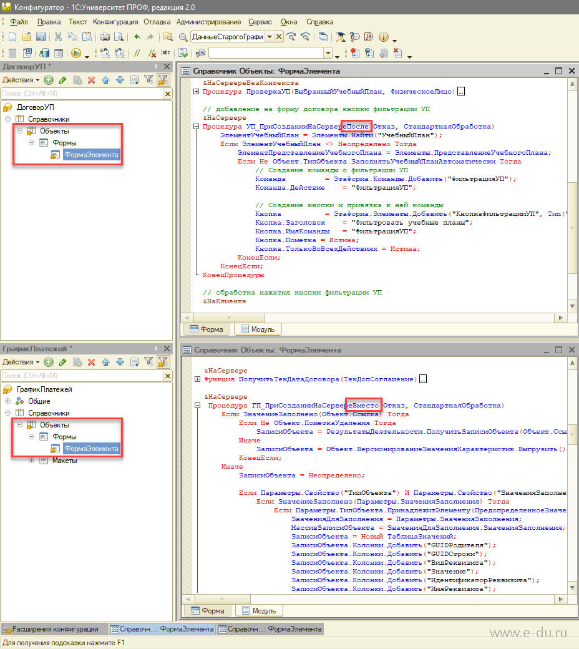Undo last action with green arrow
This screenshot has width=579, height=649.
137,37
